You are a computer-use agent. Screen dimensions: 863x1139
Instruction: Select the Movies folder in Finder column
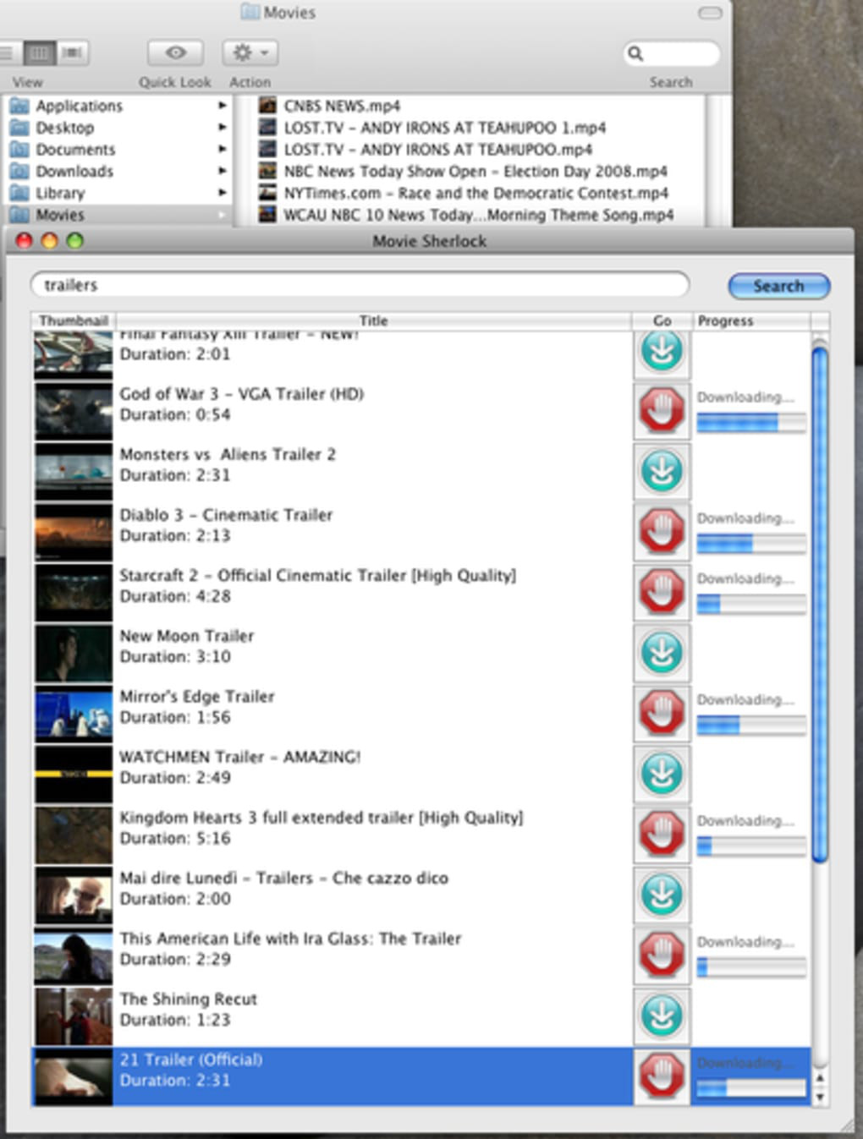pyautogui.click(x=60, y=215)
